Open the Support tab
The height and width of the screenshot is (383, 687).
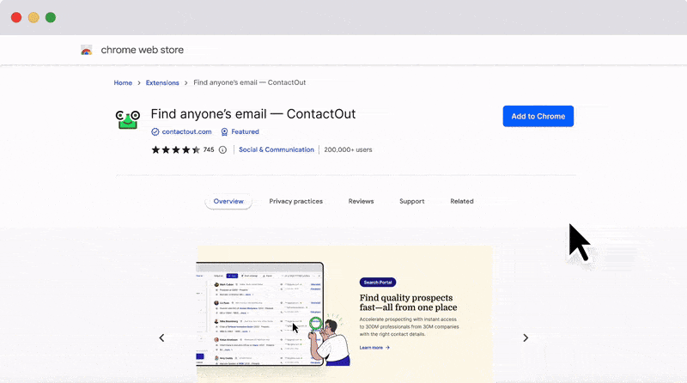(411, 201)
